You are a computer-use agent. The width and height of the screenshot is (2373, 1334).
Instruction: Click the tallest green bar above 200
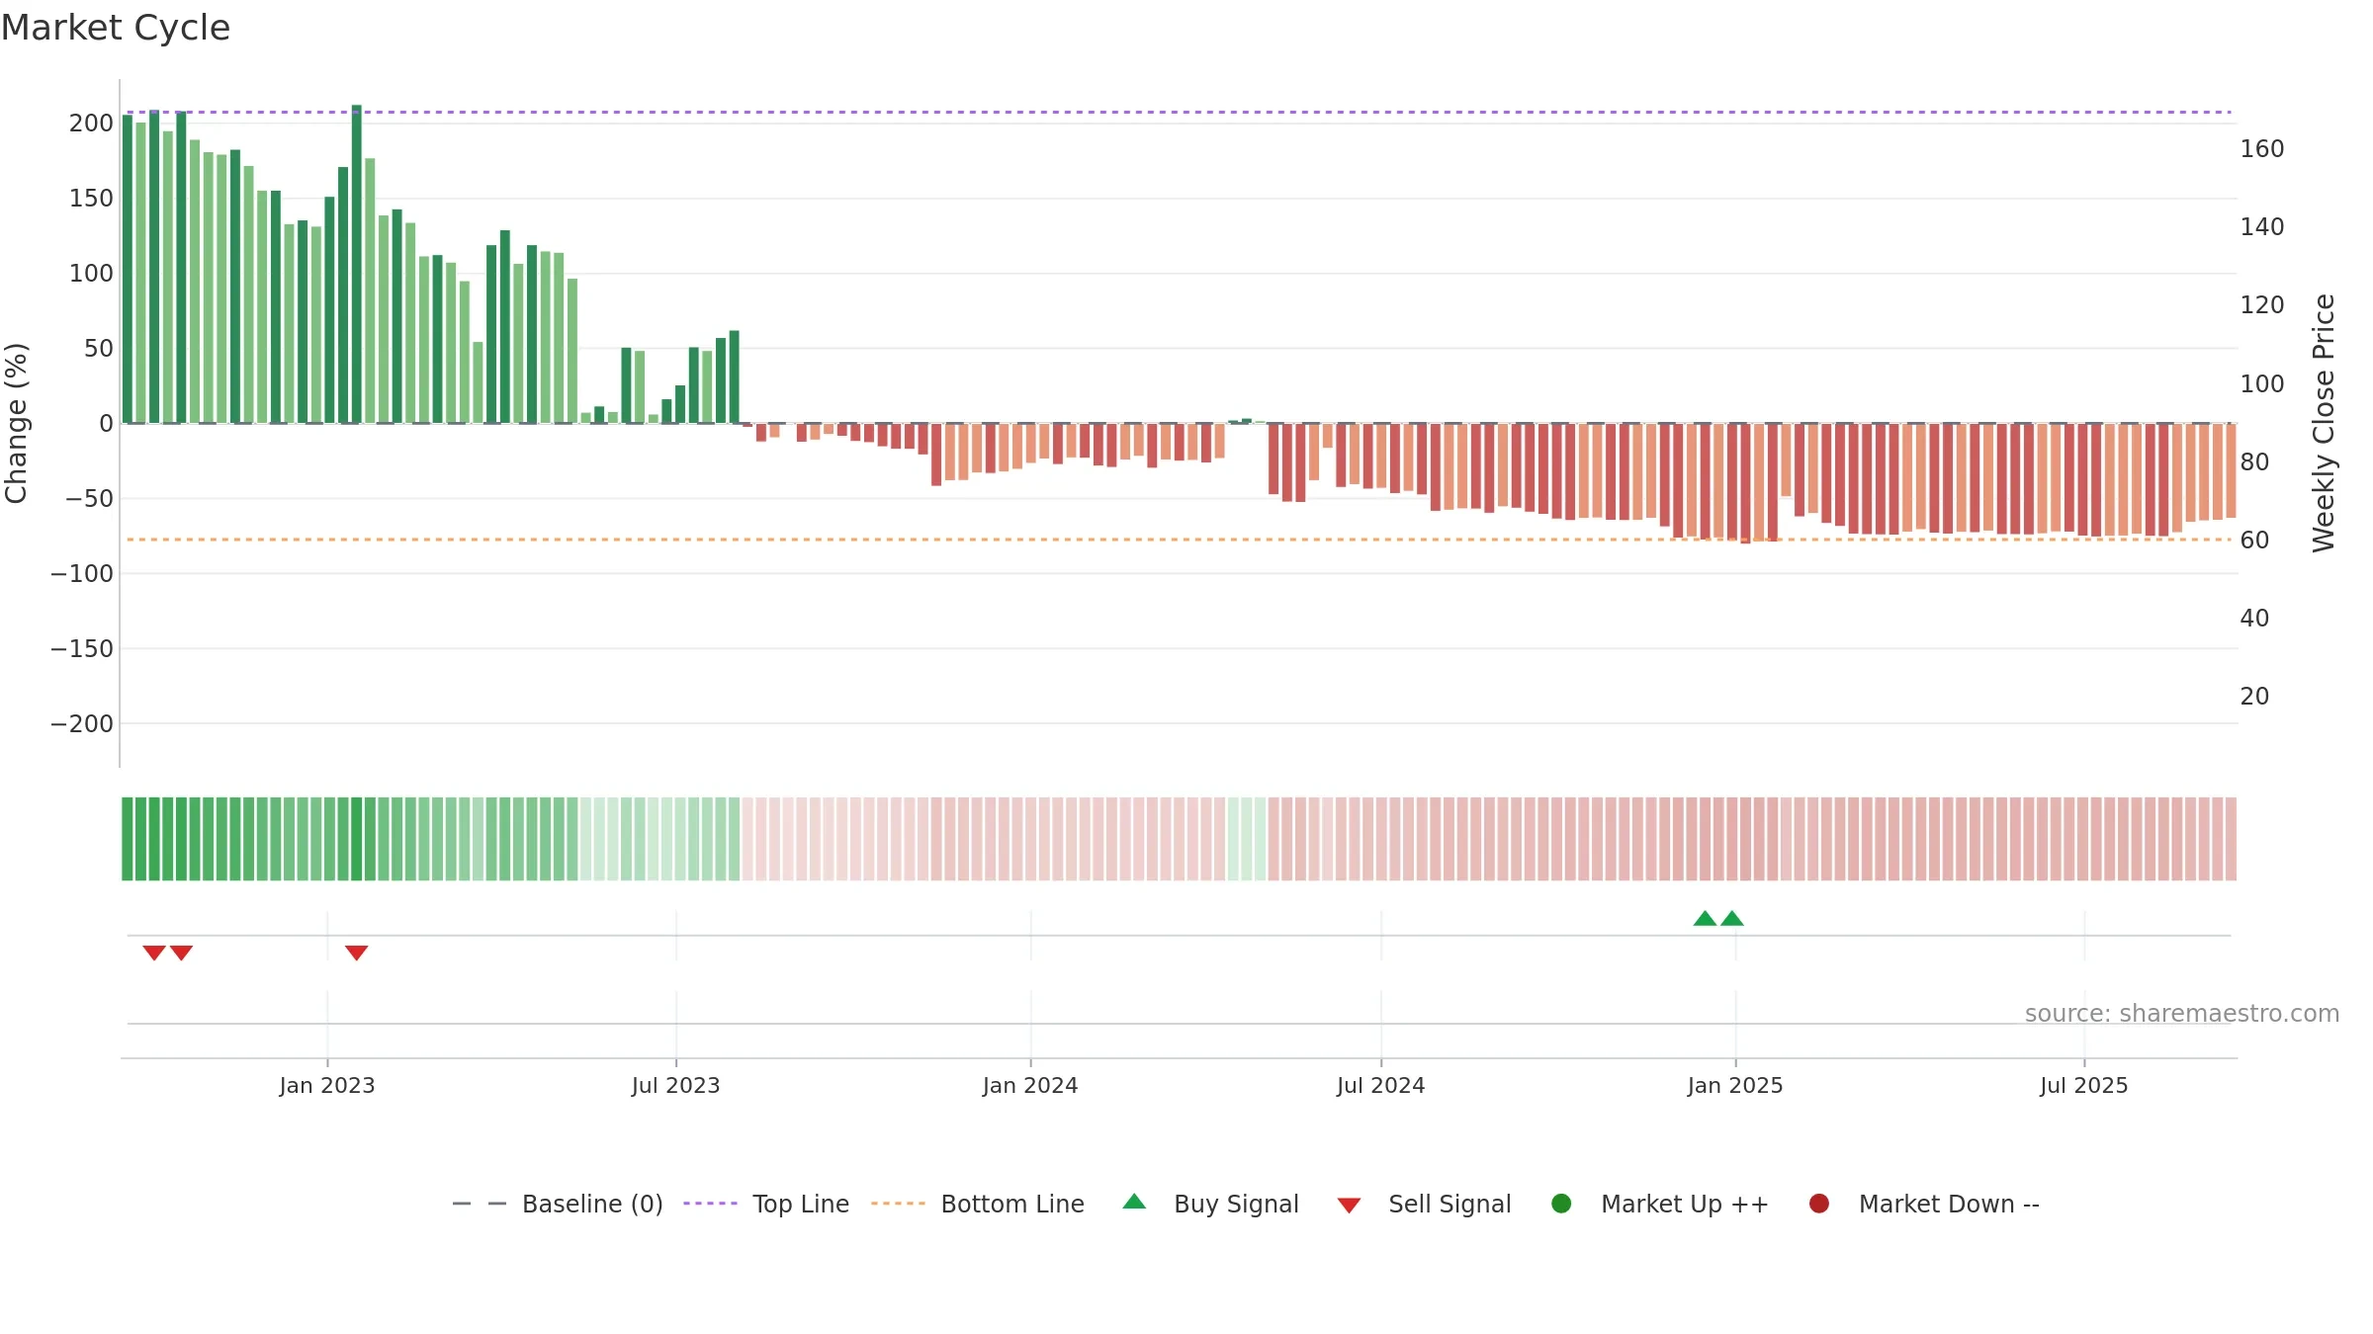coord(357,264)
